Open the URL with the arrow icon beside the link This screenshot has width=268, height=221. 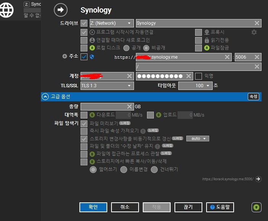(258, 179)
